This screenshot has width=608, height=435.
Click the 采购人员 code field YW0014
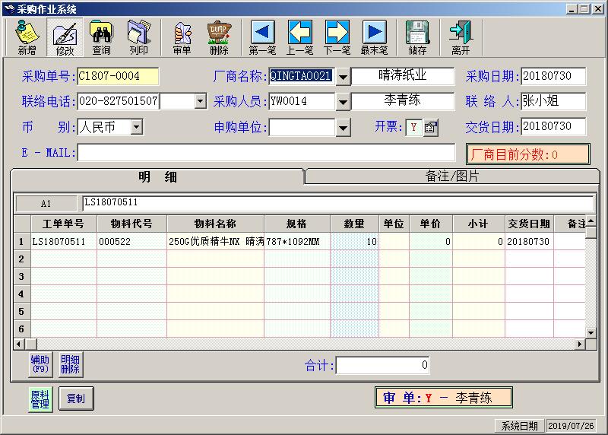click(301, 101)
